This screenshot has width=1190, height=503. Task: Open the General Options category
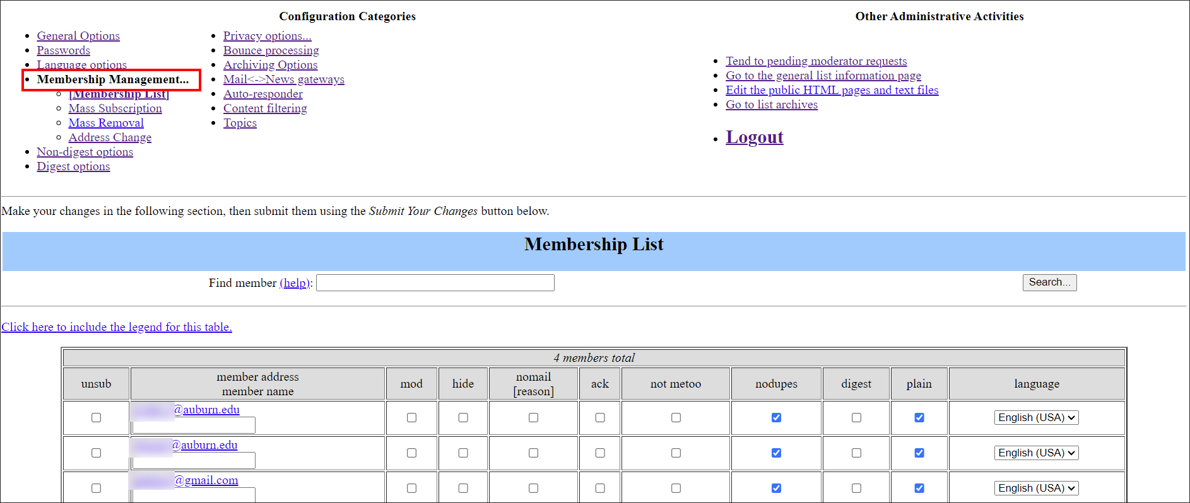click(78, 36)
